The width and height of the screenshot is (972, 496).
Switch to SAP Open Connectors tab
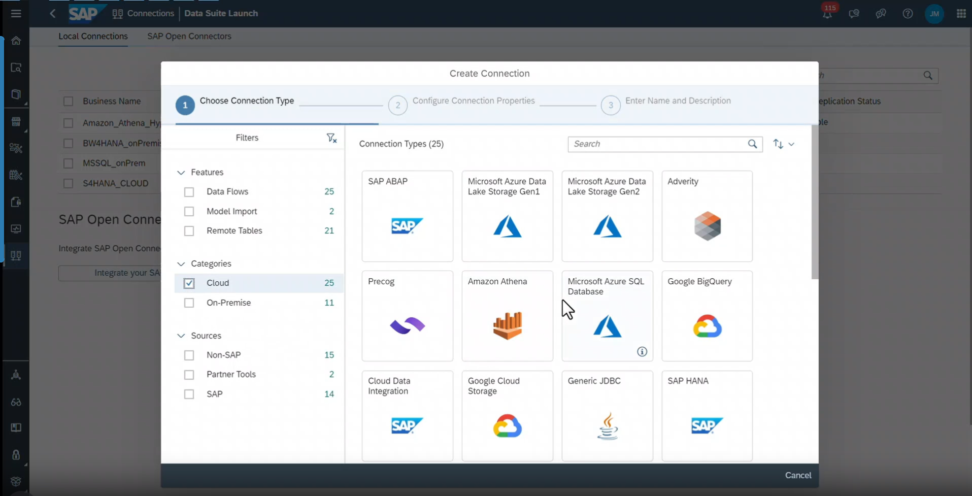tap(189, 37)
